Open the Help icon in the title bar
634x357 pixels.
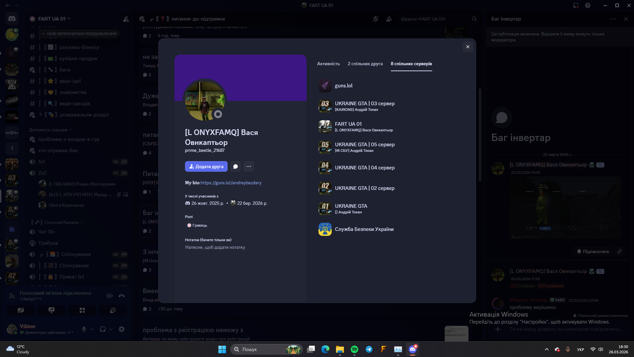point(588,5)
